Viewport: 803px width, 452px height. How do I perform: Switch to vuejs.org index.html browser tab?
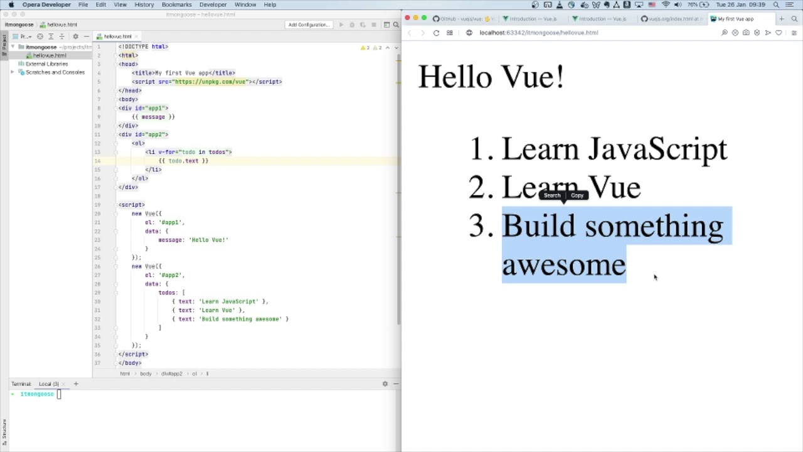pyautogui.click(x=671, y=19)
